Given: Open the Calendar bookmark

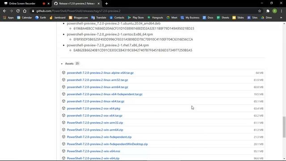Looking at the screenshot, I should [25, 17].
